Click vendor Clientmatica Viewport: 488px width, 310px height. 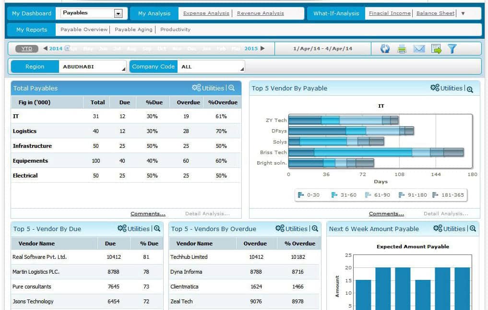coord(184,287)
